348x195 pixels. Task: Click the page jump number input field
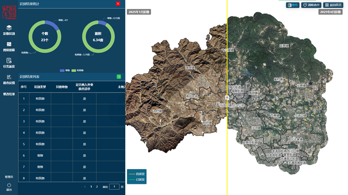click(114, 187)
